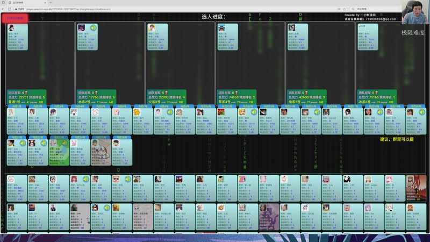The image size is (430, 242).
Task: Select the 马匹2号 player card
Action: [x=38, y=122]
